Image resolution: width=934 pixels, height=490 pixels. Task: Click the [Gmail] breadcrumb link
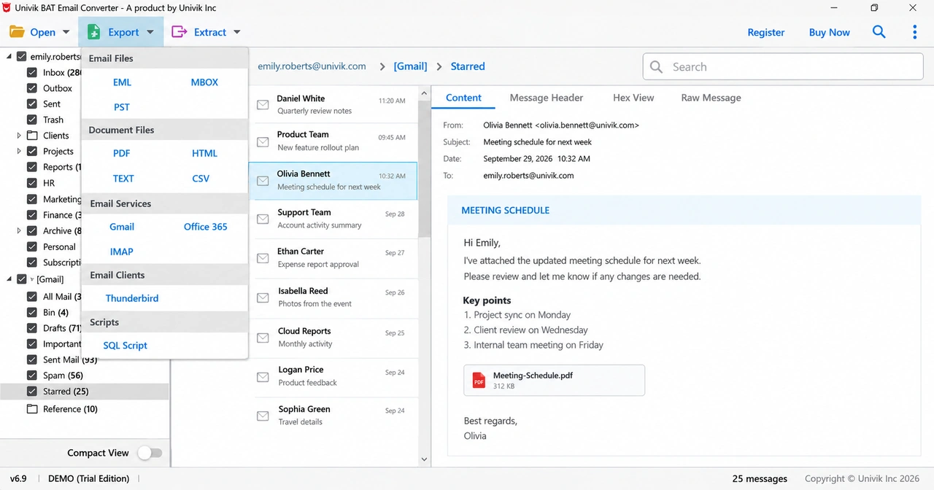[411, 66]
